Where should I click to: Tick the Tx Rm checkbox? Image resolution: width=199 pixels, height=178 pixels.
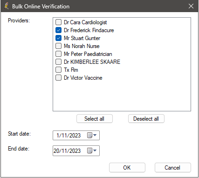click(58, 70)
